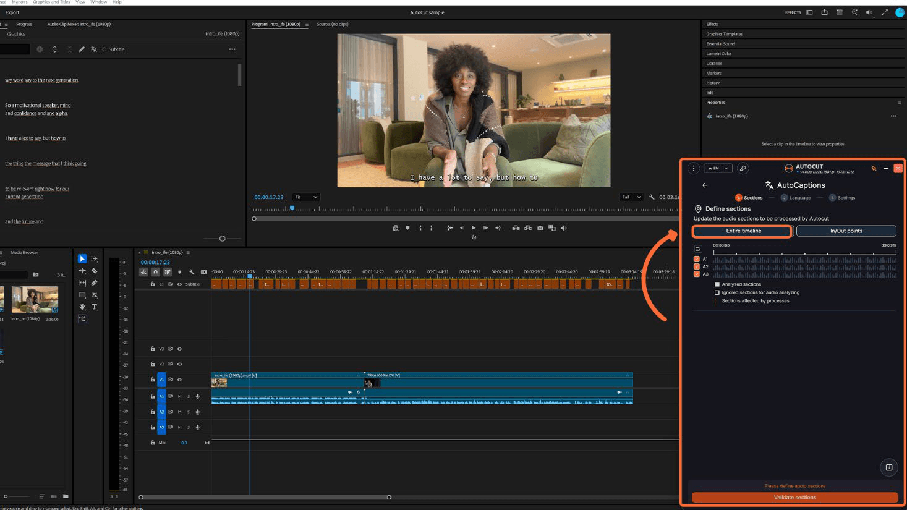Image resolution: width=907 pixels, height=510 pixels.
Task: Select the Track Select Forward tool
Action: [x=95, y=258]
